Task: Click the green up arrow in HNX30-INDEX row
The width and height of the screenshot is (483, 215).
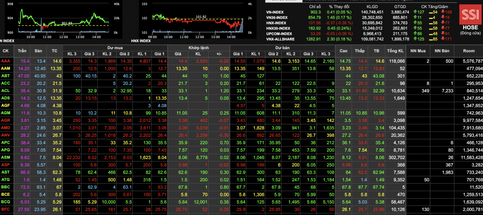Action: pyautogui.click(x=416, y=28)
